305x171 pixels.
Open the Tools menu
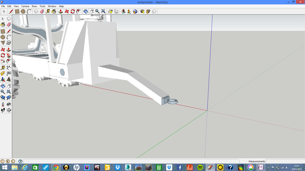tap(42, 6)
